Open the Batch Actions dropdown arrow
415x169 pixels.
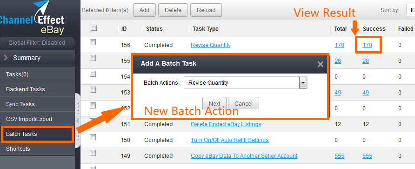coord(303,83)
